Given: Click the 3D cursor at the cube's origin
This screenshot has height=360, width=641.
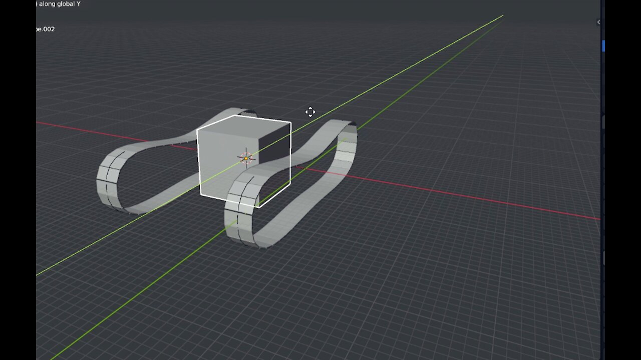Looking at the screenshot, I should tap(246, 158).
